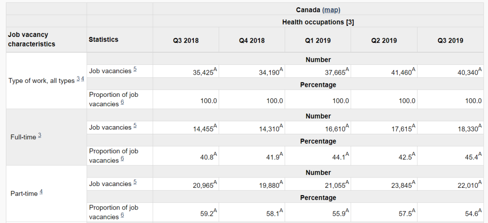Open footnote 3 next to Full-time label
Viewport: 488px width, 223px height.
coord(40,136)
